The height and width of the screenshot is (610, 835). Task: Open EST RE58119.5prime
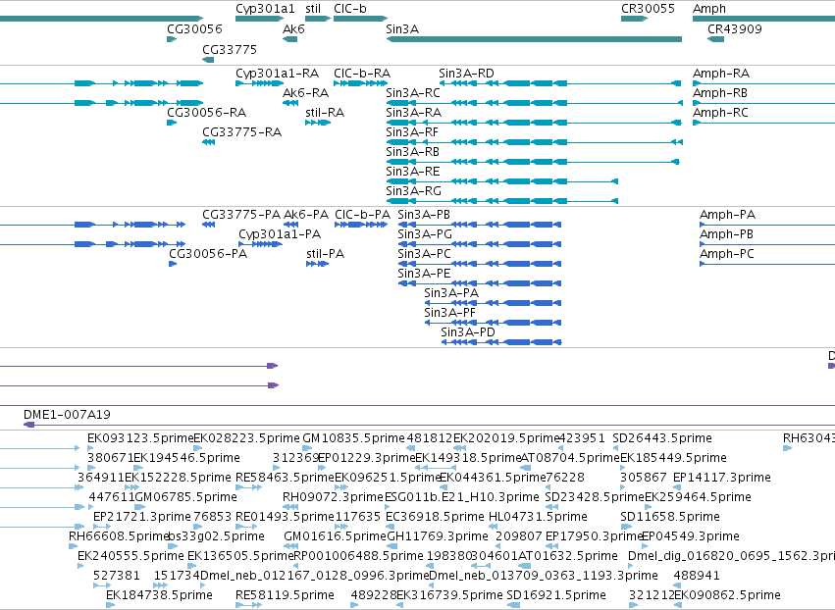[285, 595]
